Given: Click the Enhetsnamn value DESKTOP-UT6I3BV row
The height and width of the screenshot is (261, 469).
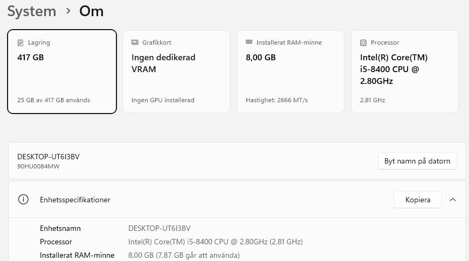Looking at the screenshot, I should click(160, 229).
